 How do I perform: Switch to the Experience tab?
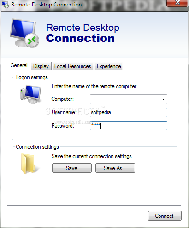click(109, 66)
